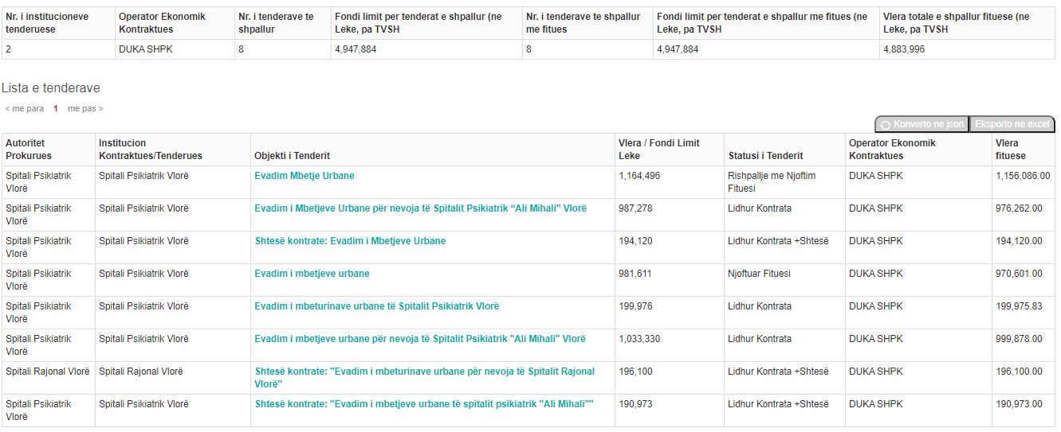Click the Konverto ne json button
This screenshot has width=1061, height=432.
tap(921, 124)
